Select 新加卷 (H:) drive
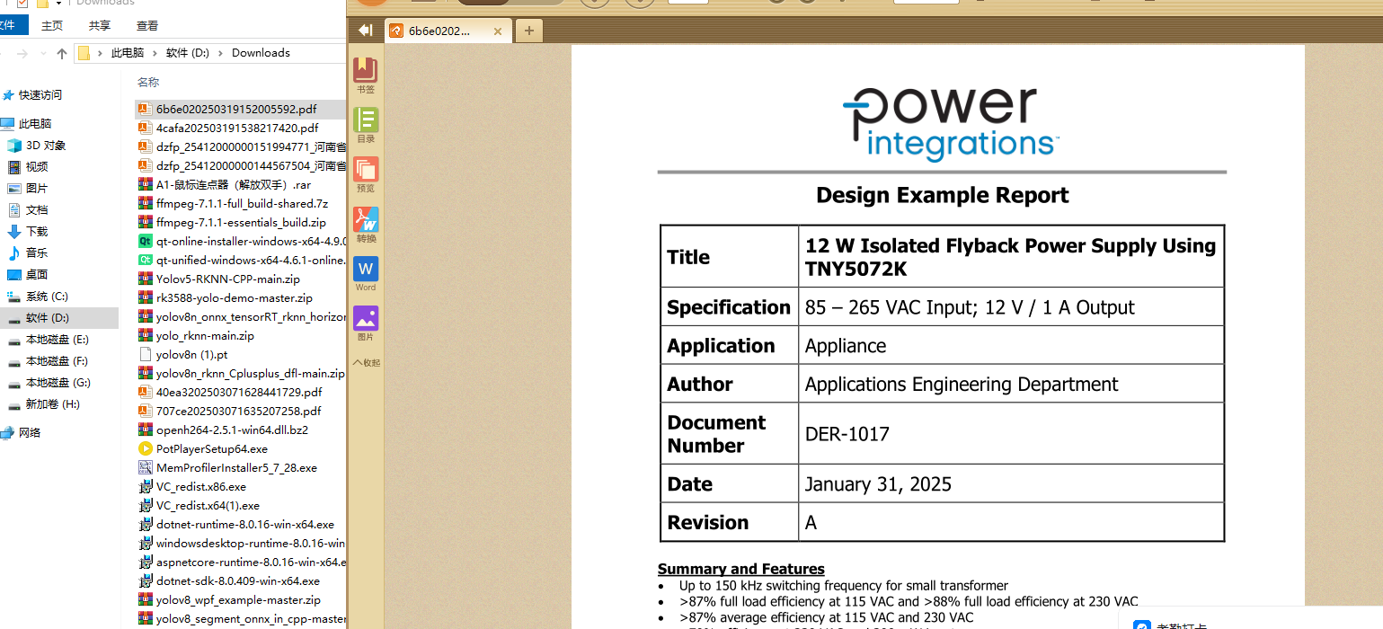This screenshot has width=1383, height=629. coord(53,404)
